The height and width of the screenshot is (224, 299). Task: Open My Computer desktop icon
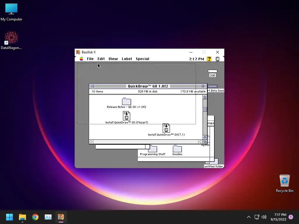coord(11,12)
